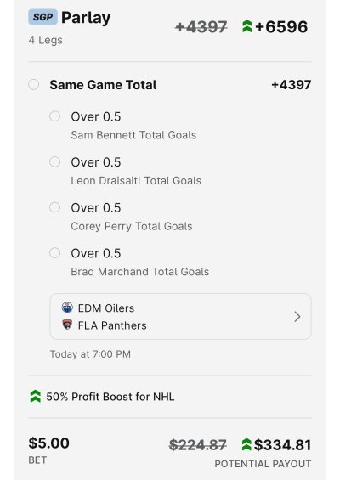Click the 4 Legs label

point(46,40)
